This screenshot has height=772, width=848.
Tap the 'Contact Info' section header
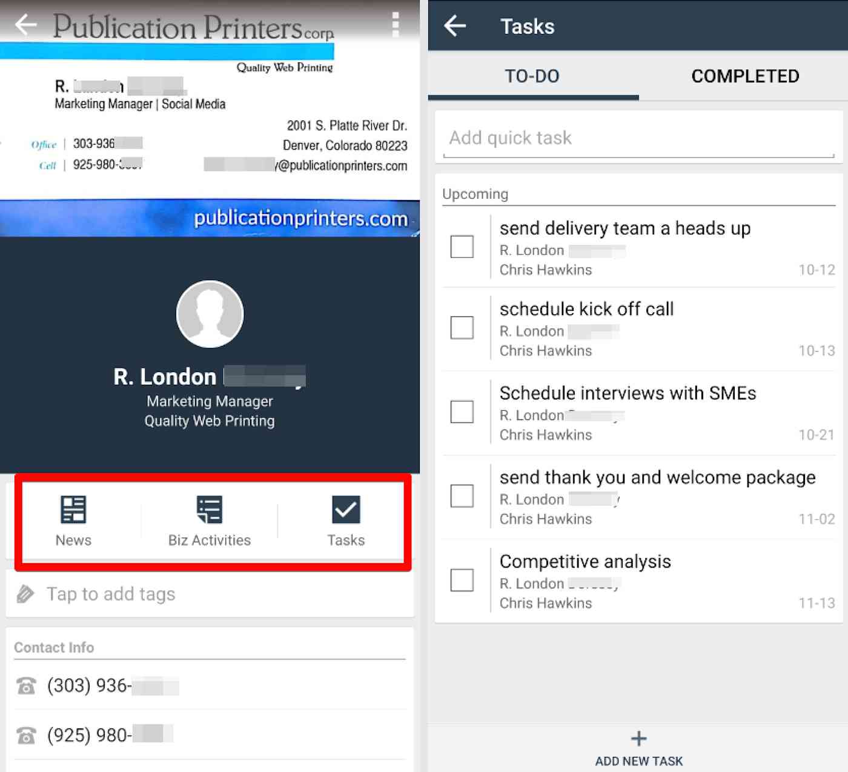(x=54, y=648)
